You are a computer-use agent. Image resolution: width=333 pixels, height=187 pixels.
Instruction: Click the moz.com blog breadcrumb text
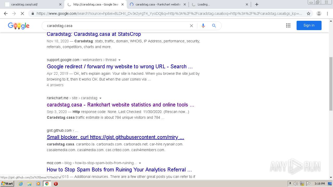[92, 163]
